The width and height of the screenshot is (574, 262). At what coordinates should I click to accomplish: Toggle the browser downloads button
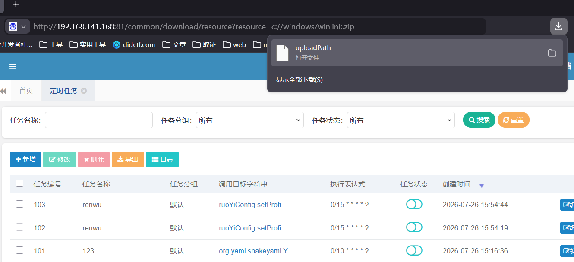pos(558,26)
